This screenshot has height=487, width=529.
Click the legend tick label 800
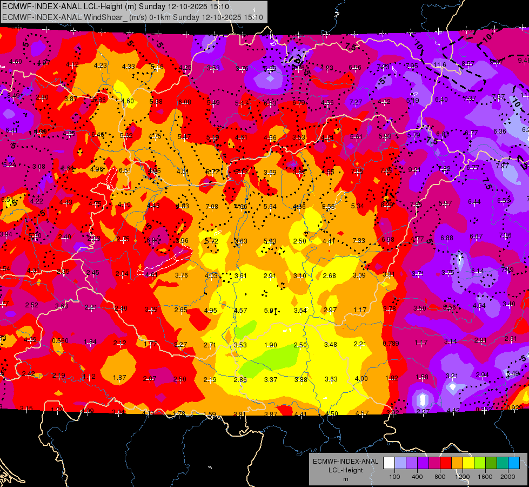click(x=440, y=477)
